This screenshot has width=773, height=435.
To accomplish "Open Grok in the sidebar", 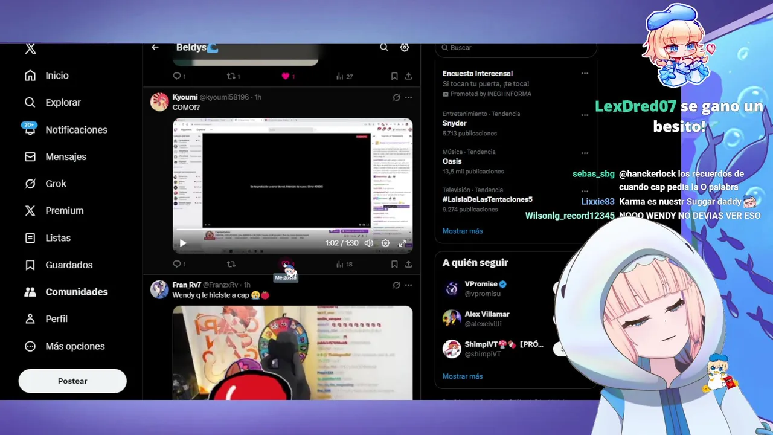I will point(45,184).
